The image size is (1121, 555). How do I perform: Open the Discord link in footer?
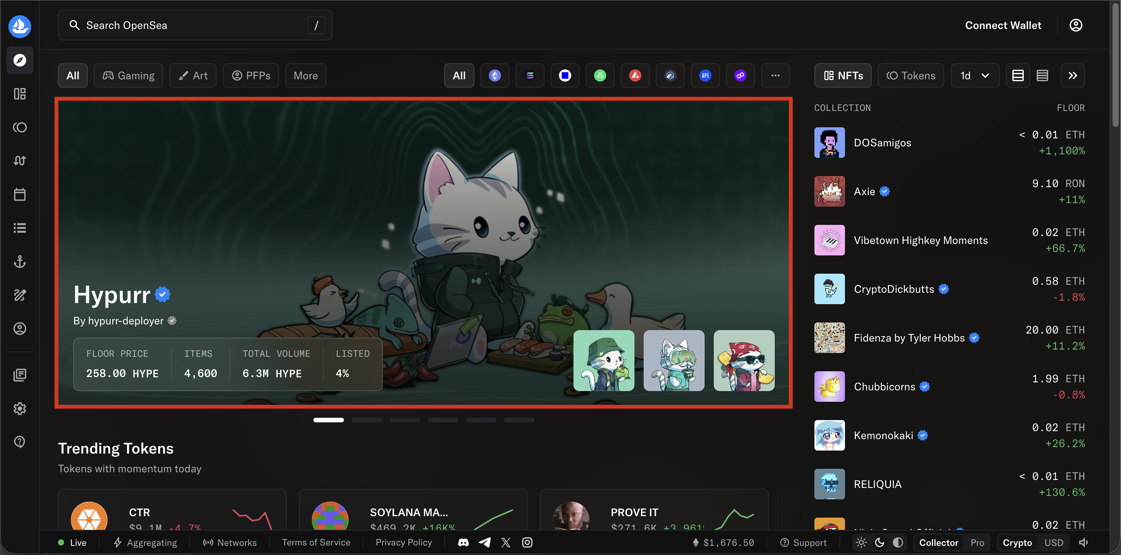[463, 542]
